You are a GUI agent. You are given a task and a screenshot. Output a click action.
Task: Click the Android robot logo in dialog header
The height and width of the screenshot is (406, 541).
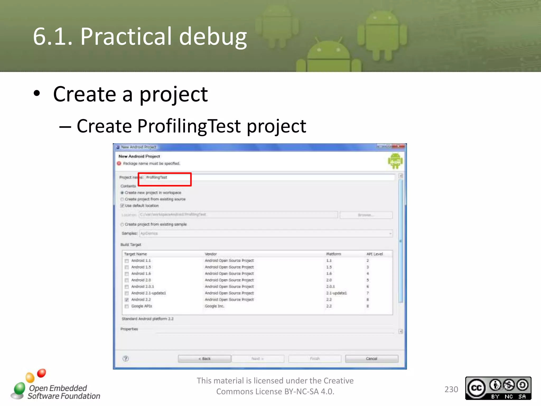395,161
